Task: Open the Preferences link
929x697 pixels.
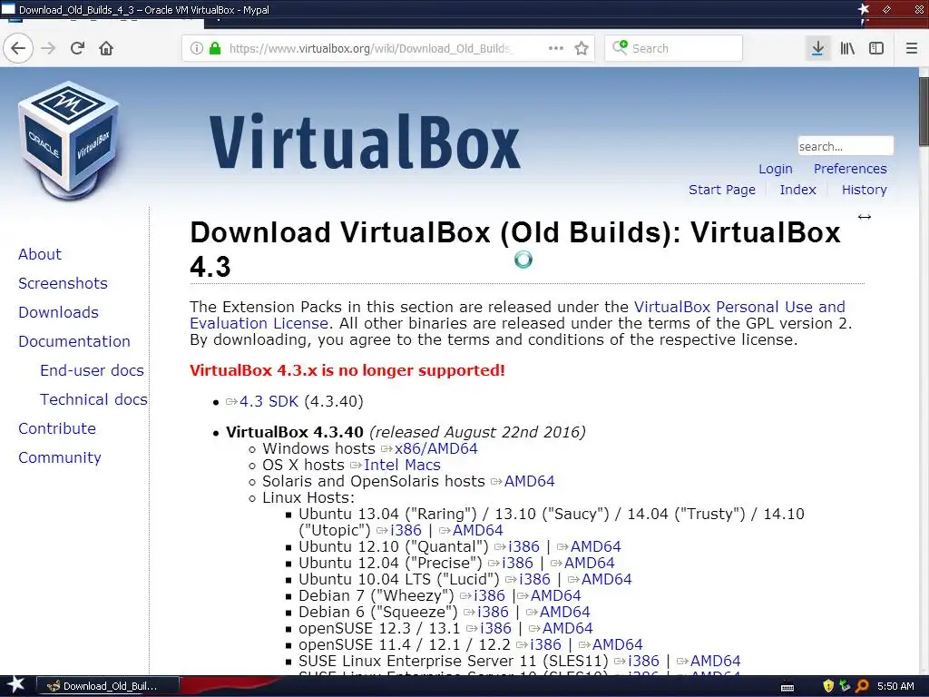Action: pyautogui.click(x=850, y=169)
